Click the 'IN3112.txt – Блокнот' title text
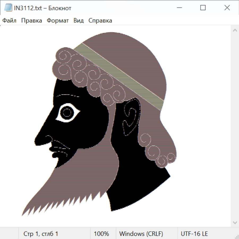Image resolution: width=239 pixels, height=239 pixels. [x=42, y=8]
